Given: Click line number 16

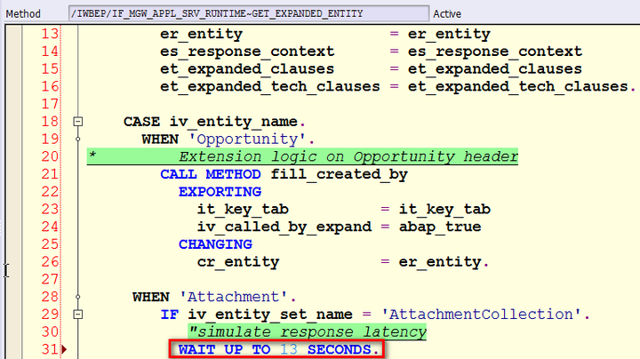Looking at the screenshot, I should [x=50, y=86].
